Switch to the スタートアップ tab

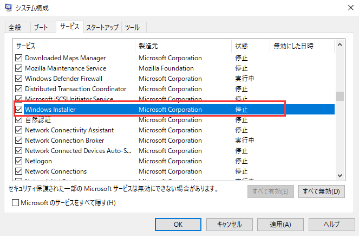[x=102, y=27]
